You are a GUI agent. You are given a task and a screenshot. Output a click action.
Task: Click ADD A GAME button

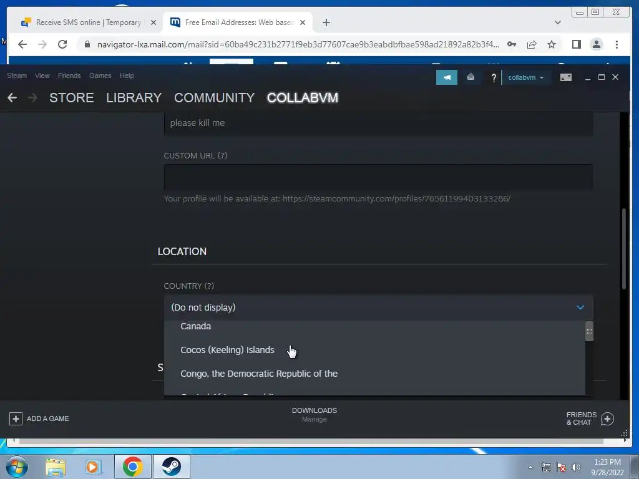click(x=39, y=419)
